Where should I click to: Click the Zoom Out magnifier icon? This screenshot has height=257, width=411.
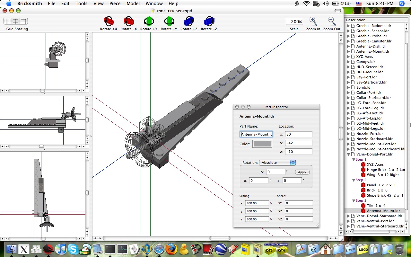[332, 22]
